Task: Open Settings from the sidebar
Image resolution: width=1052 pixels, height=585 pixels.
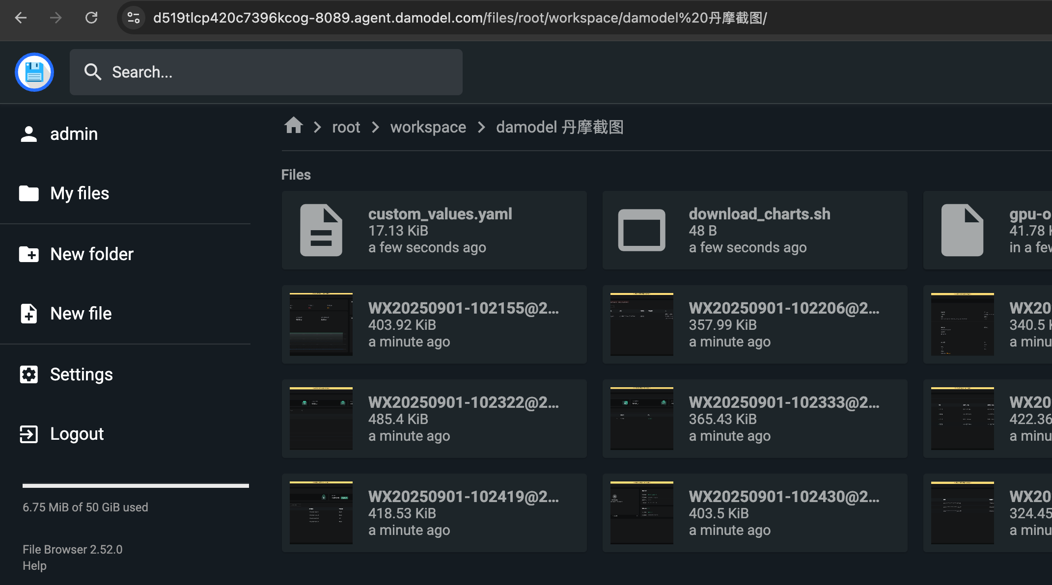Action: click(82, 374)
